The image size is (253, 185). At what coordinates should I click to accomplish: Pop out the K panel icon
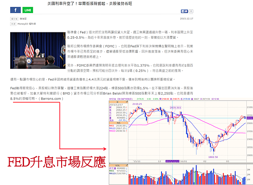tap(127, 102)
